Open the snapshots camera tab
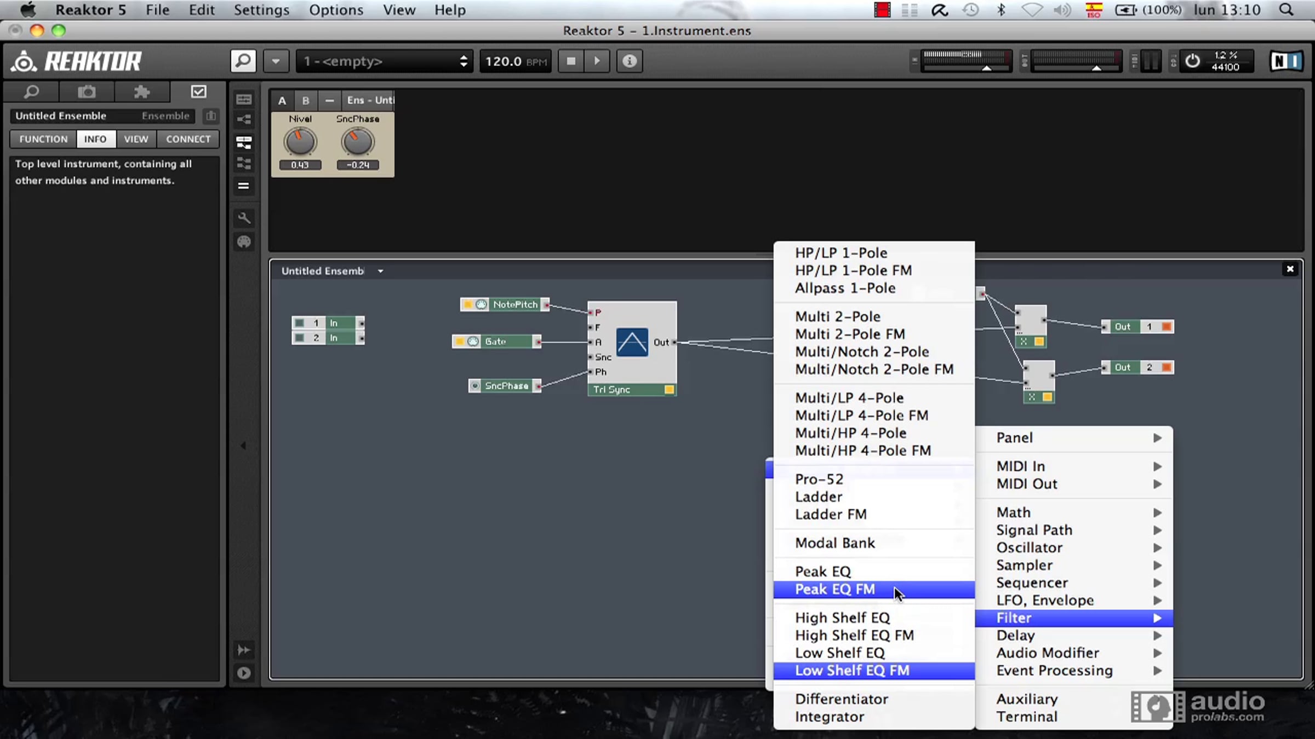The image size is (1315, 739). tap(87, 92)
